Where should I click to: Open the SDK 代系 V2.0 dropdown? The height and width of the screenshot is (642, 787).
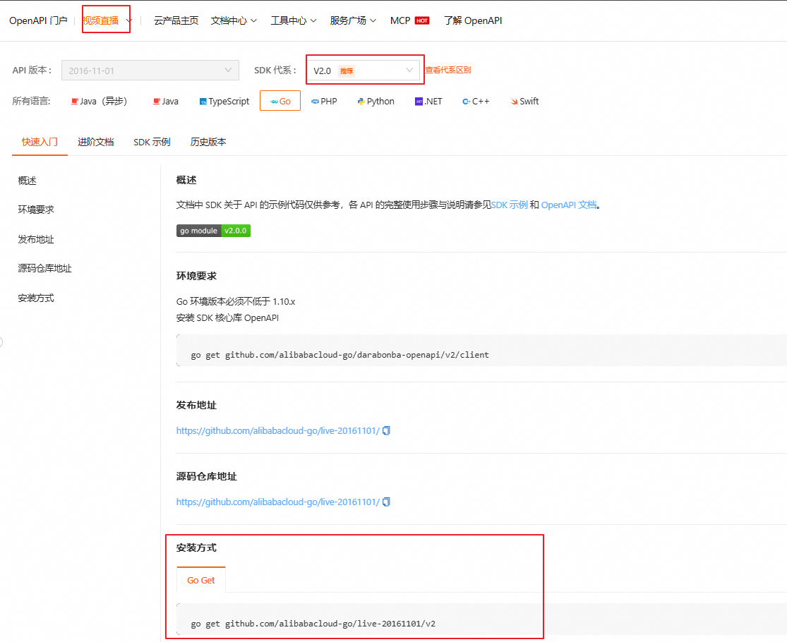coord(363,71)
